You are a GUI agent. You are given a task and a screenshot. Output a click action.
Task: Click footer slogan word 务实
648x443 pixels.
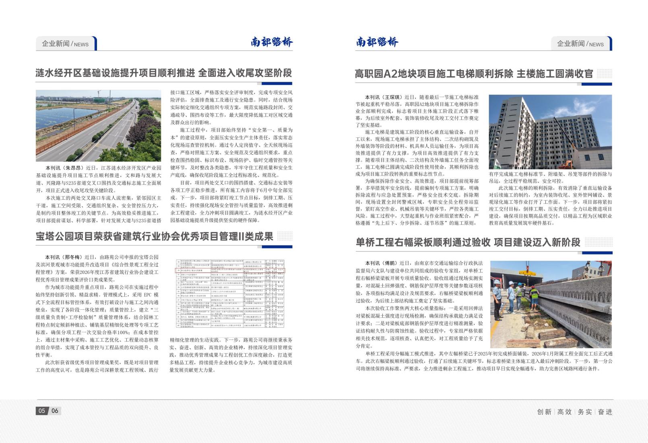pyautogui.click(x=584, y=412)
